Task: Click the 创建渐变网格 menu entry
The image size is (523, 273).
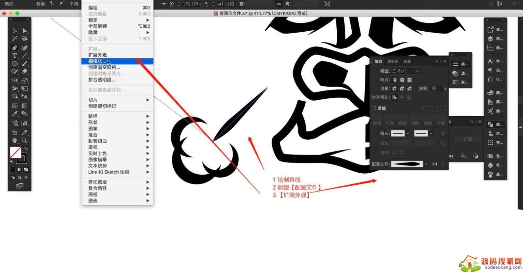Action: pyautogui.click(x=104, y=67)
